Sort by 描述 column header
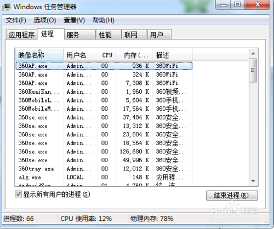Viewport: 274px width, 229px height. tap(173, 55)
